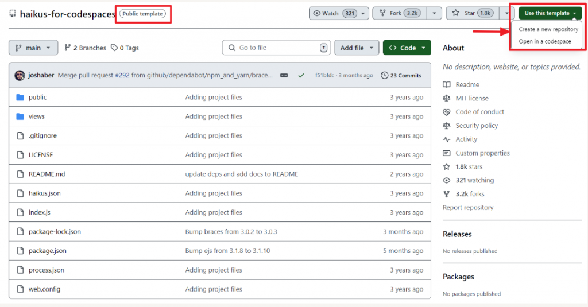This screenshot has width=588, height=307.
Task: Click joshaber's avatar image
Action: [20, 75]
